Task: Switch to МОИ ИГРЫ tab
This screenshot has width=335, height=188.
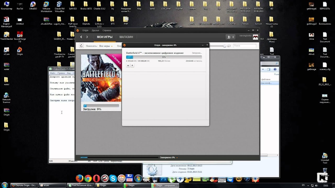Action: [105, 37]
